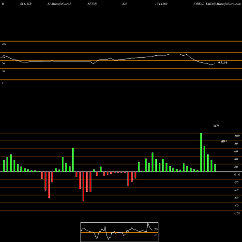Click the tallest green MR bar reaching 100
This screenshot has width=242, height=242.
201,152
